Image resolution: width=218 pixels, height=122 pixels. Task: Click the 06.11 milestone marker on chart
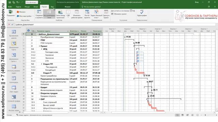click(152, 90)
